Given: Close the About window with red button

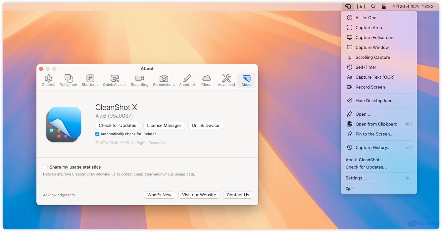Looking at the screenshot, I should 41,69.
